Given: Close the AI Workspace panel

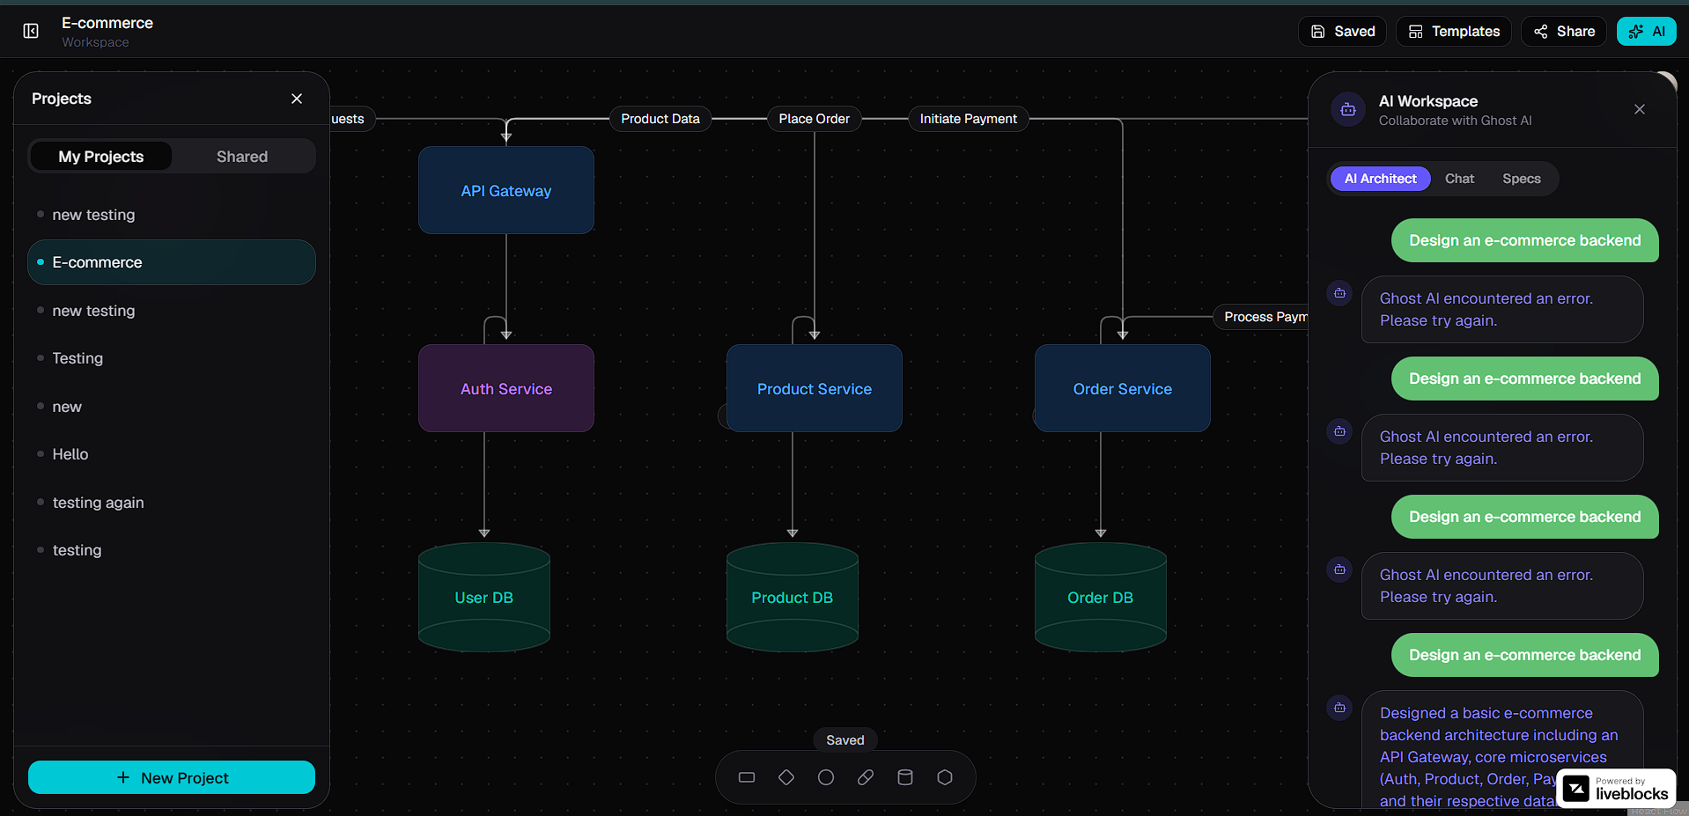Looking at the screenshot, I should (x=1640, y=109).
